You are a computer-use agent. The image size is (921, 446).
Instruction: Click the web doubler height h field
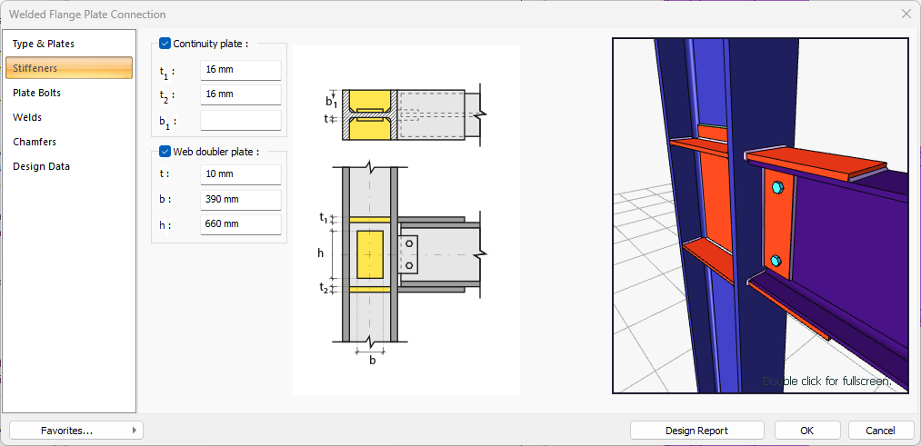[x=241, y=224]
